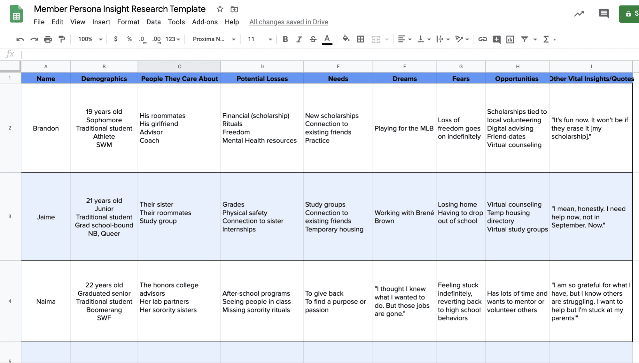The image size is (639, 363).
Task: Toggle italic formatting
Action: (x=299, y=39)
